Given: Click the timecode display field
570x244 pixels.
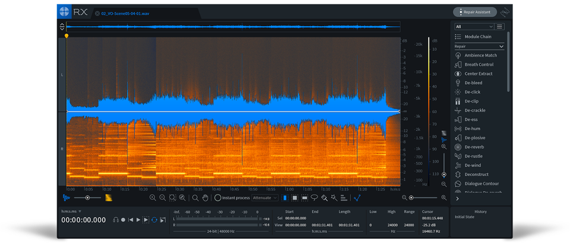Looking at the screenshot, I should click(x=84, y=220).
